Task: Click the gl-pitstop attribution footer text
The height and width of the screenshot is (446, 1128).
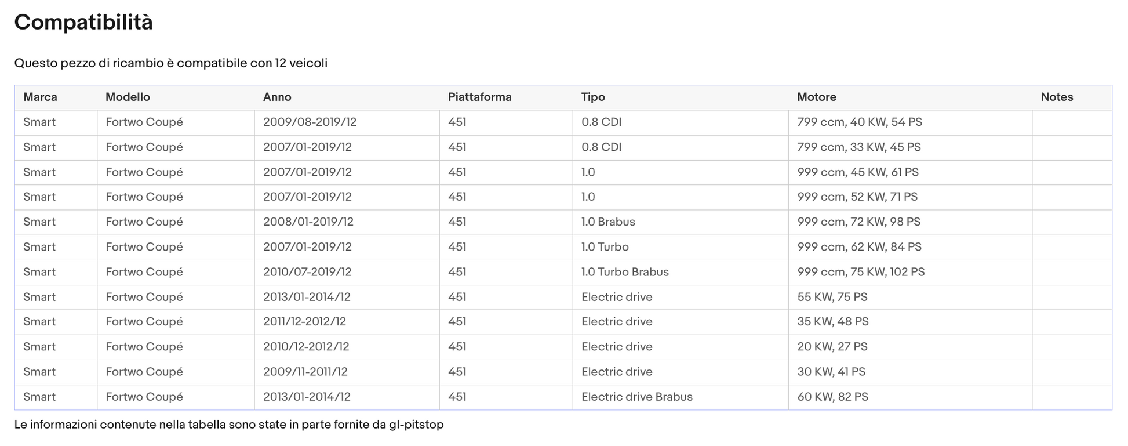Action: point(229,425)
